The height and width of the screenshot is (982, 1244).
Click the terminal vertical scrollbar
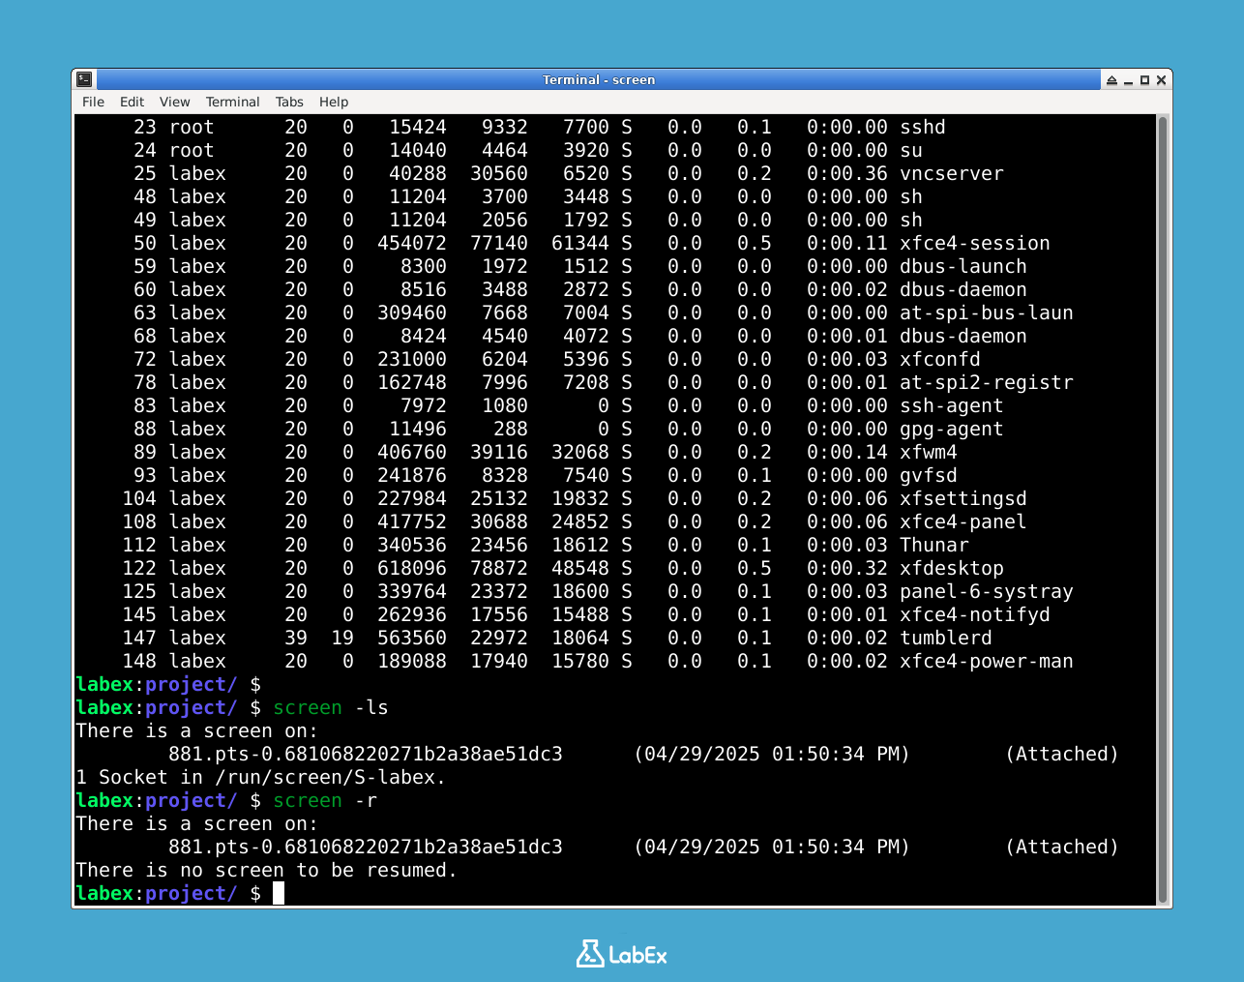click(1163, 509)
